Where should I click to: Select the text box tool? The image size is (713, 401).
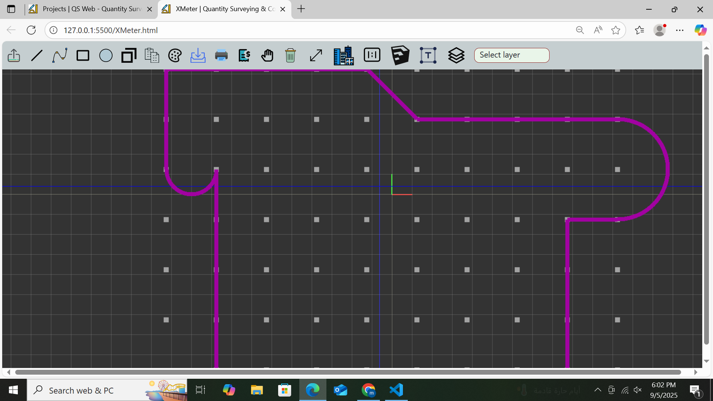(428, 56)
